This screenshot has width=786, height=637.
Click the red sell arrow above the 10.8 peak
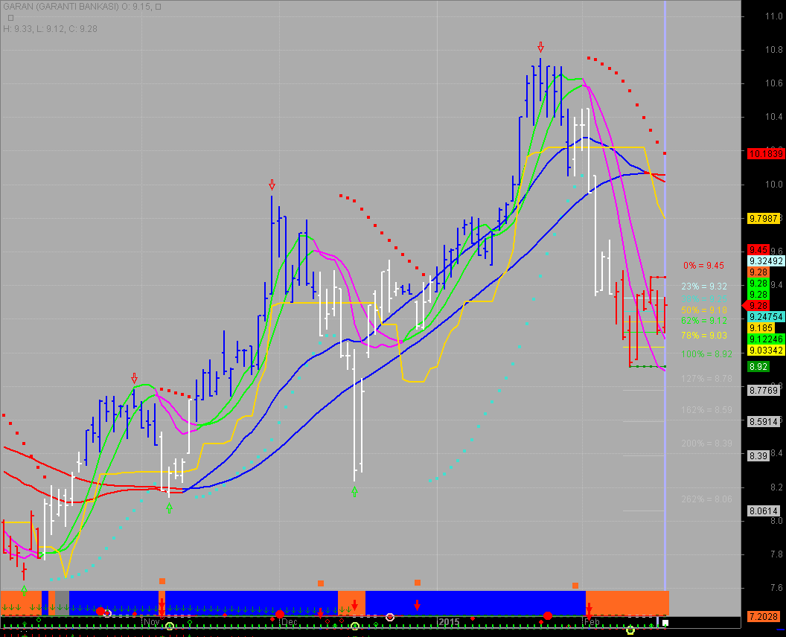point(540,47)
